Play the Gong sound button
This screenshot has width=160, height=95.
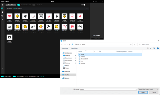coord(64,16)
